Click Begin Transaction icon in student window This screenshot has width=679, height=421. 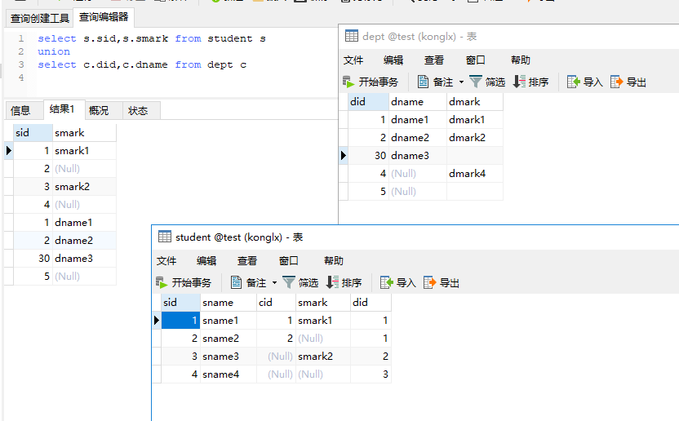[162, 282]
